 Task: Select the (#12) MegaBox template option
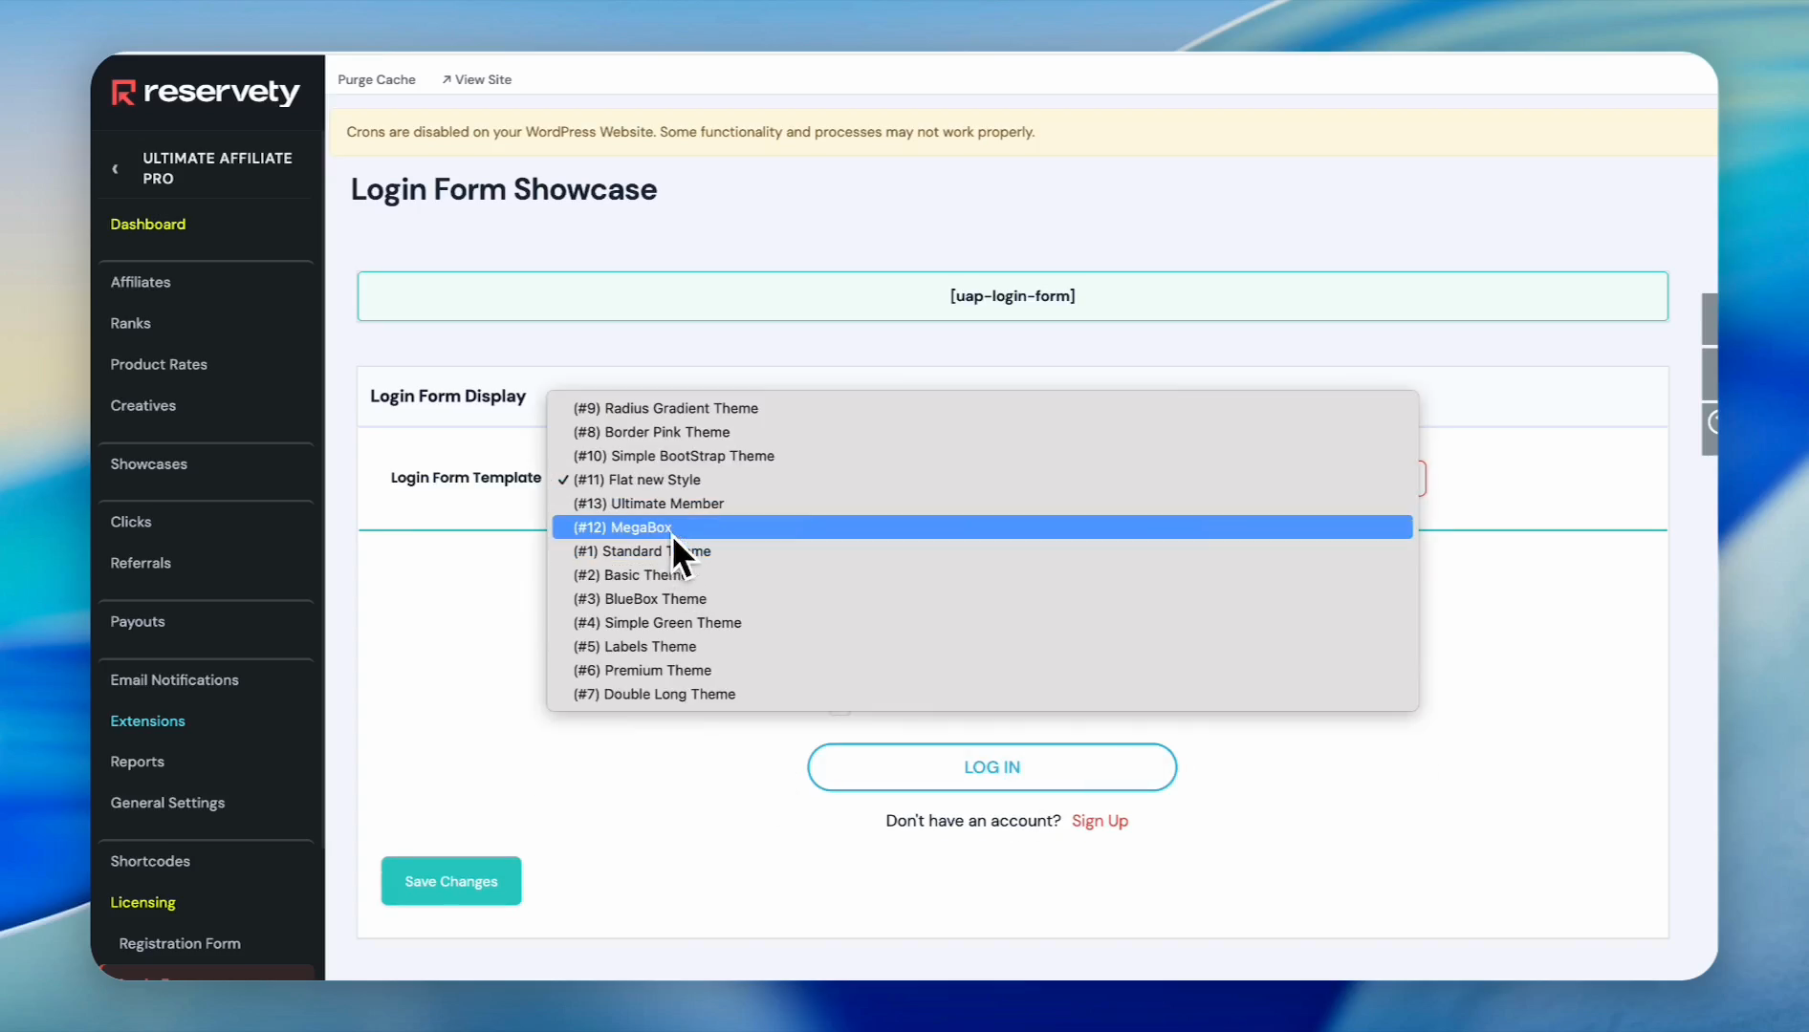(x=622, y=527)
